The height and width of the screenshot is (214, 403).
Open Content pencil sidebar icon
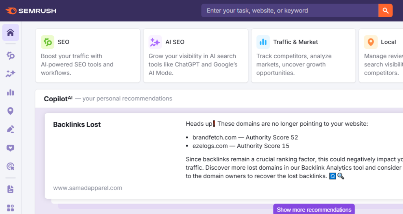click(x=11, y=129)
